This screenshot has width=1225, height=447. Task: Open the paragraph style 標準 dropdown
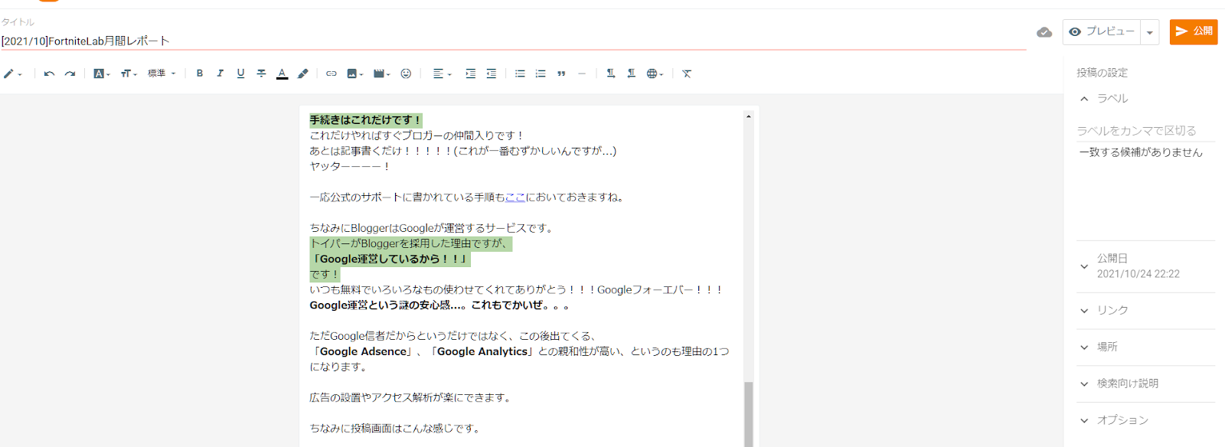click(162, 73)
